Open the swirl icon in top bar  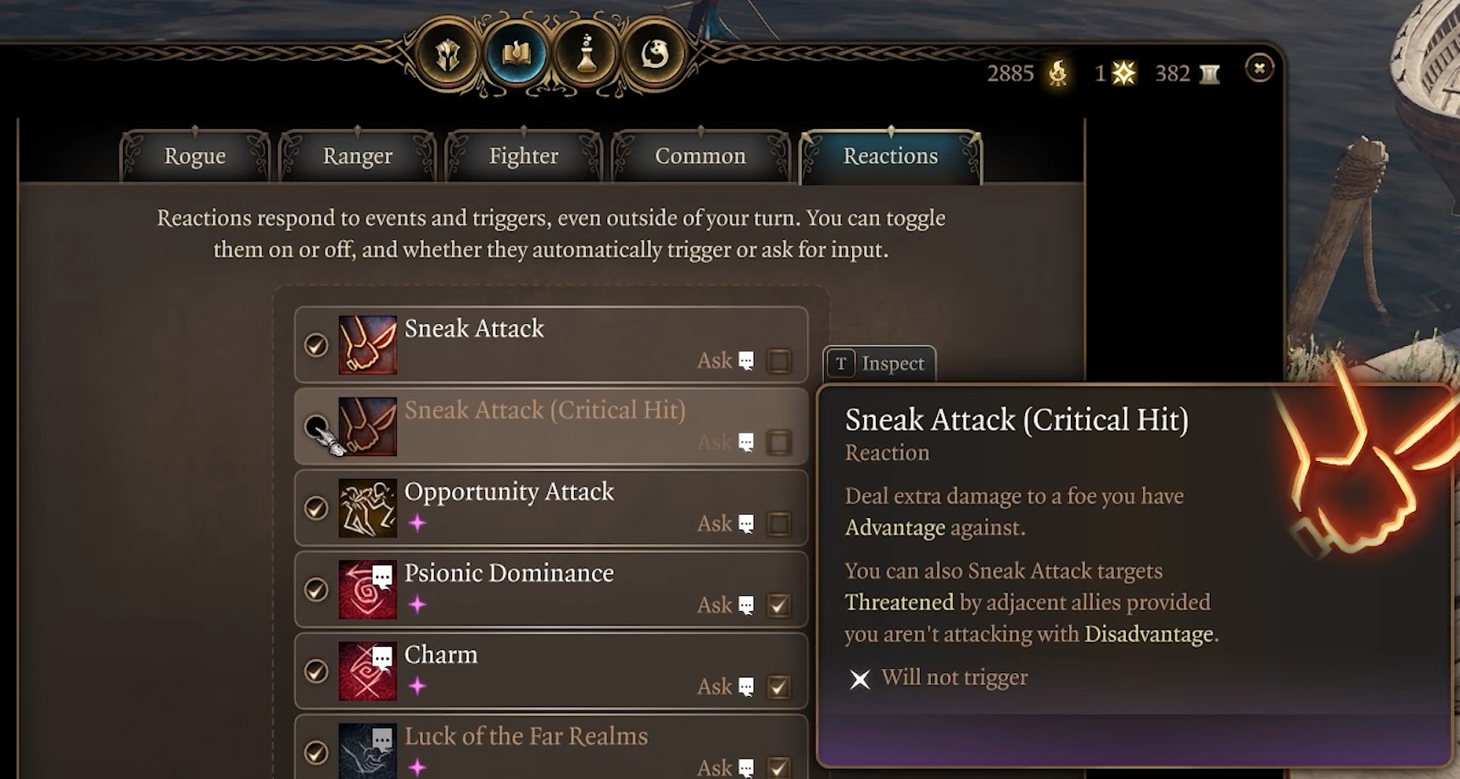[655, 56]
